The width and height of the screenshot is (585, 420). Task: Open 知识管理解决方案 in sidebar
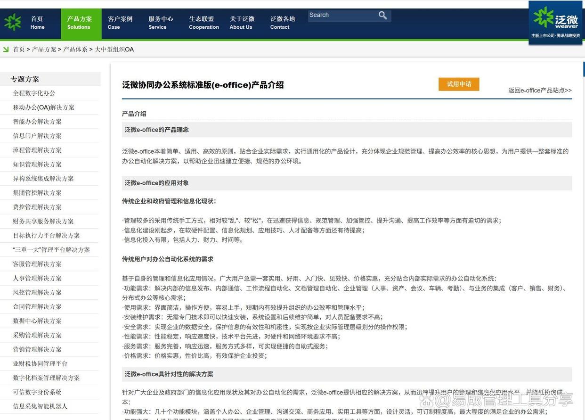point(37,164)
